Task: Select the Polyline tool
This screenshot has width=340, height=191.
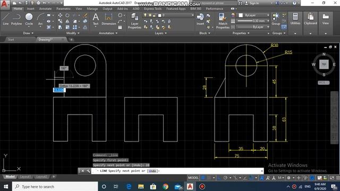Action: click(16, 19)
